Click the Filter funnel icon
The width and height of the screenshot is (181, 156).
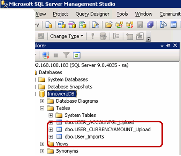click(66, 55)
